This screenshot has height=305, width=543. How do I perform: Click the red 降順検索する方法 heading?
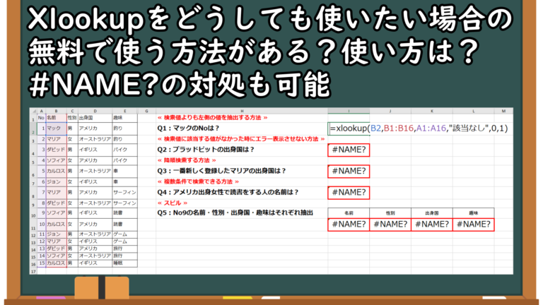point(185,160)
